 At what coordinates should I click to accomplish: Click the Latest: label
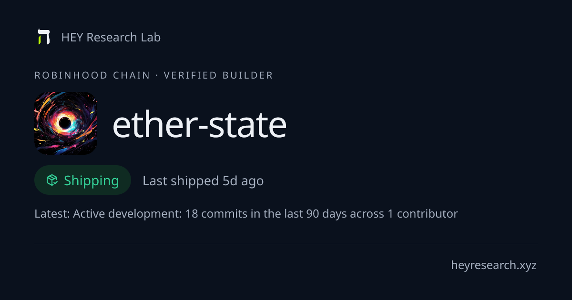[x=52, y=214]
